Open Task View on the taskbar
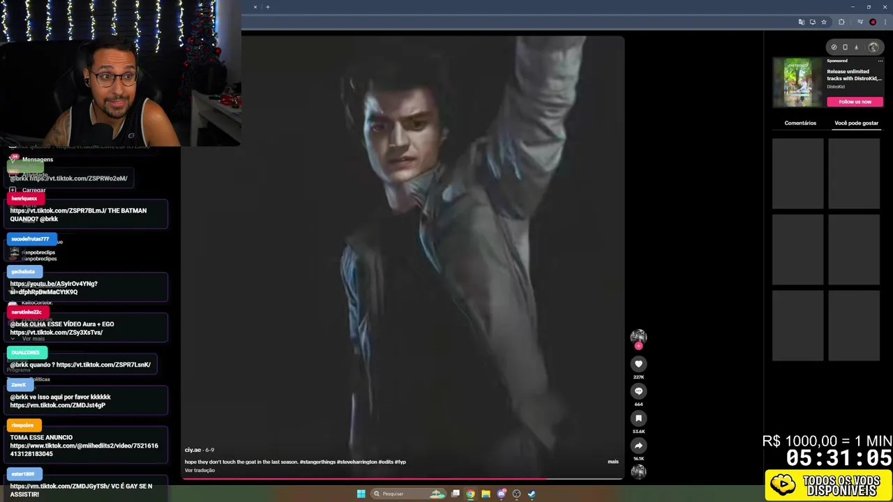 click(456, 494)
